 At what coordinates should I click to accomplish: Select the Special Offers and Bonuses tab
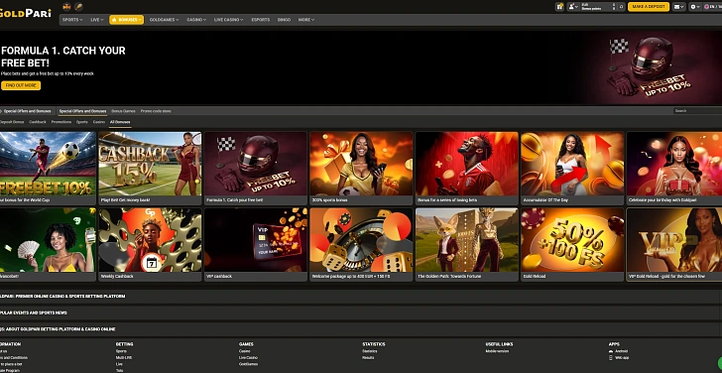[x=82, y=111]
